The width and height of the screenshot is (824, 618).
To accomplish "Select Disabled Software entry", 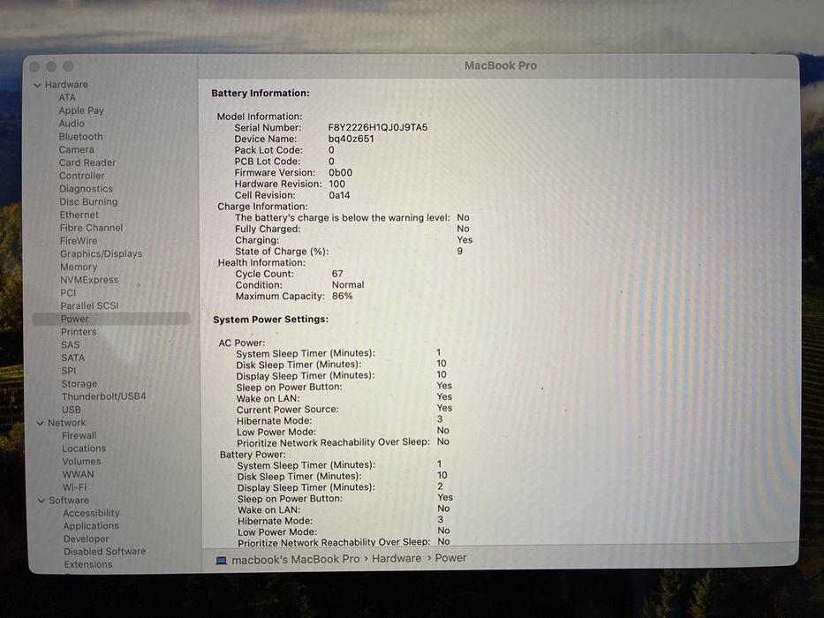I will [105, 552].
